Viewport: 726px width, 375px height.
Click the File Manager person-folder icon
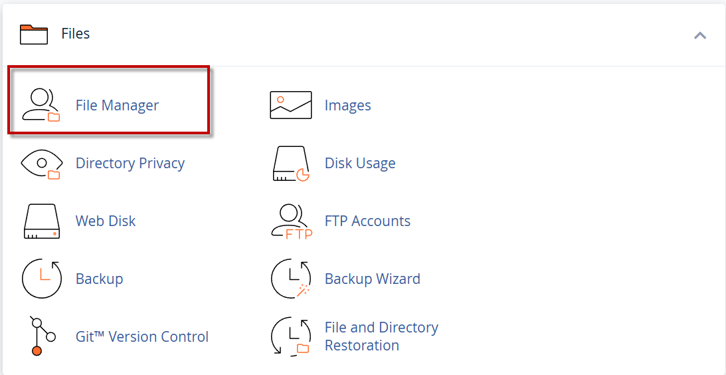point(41,105)
